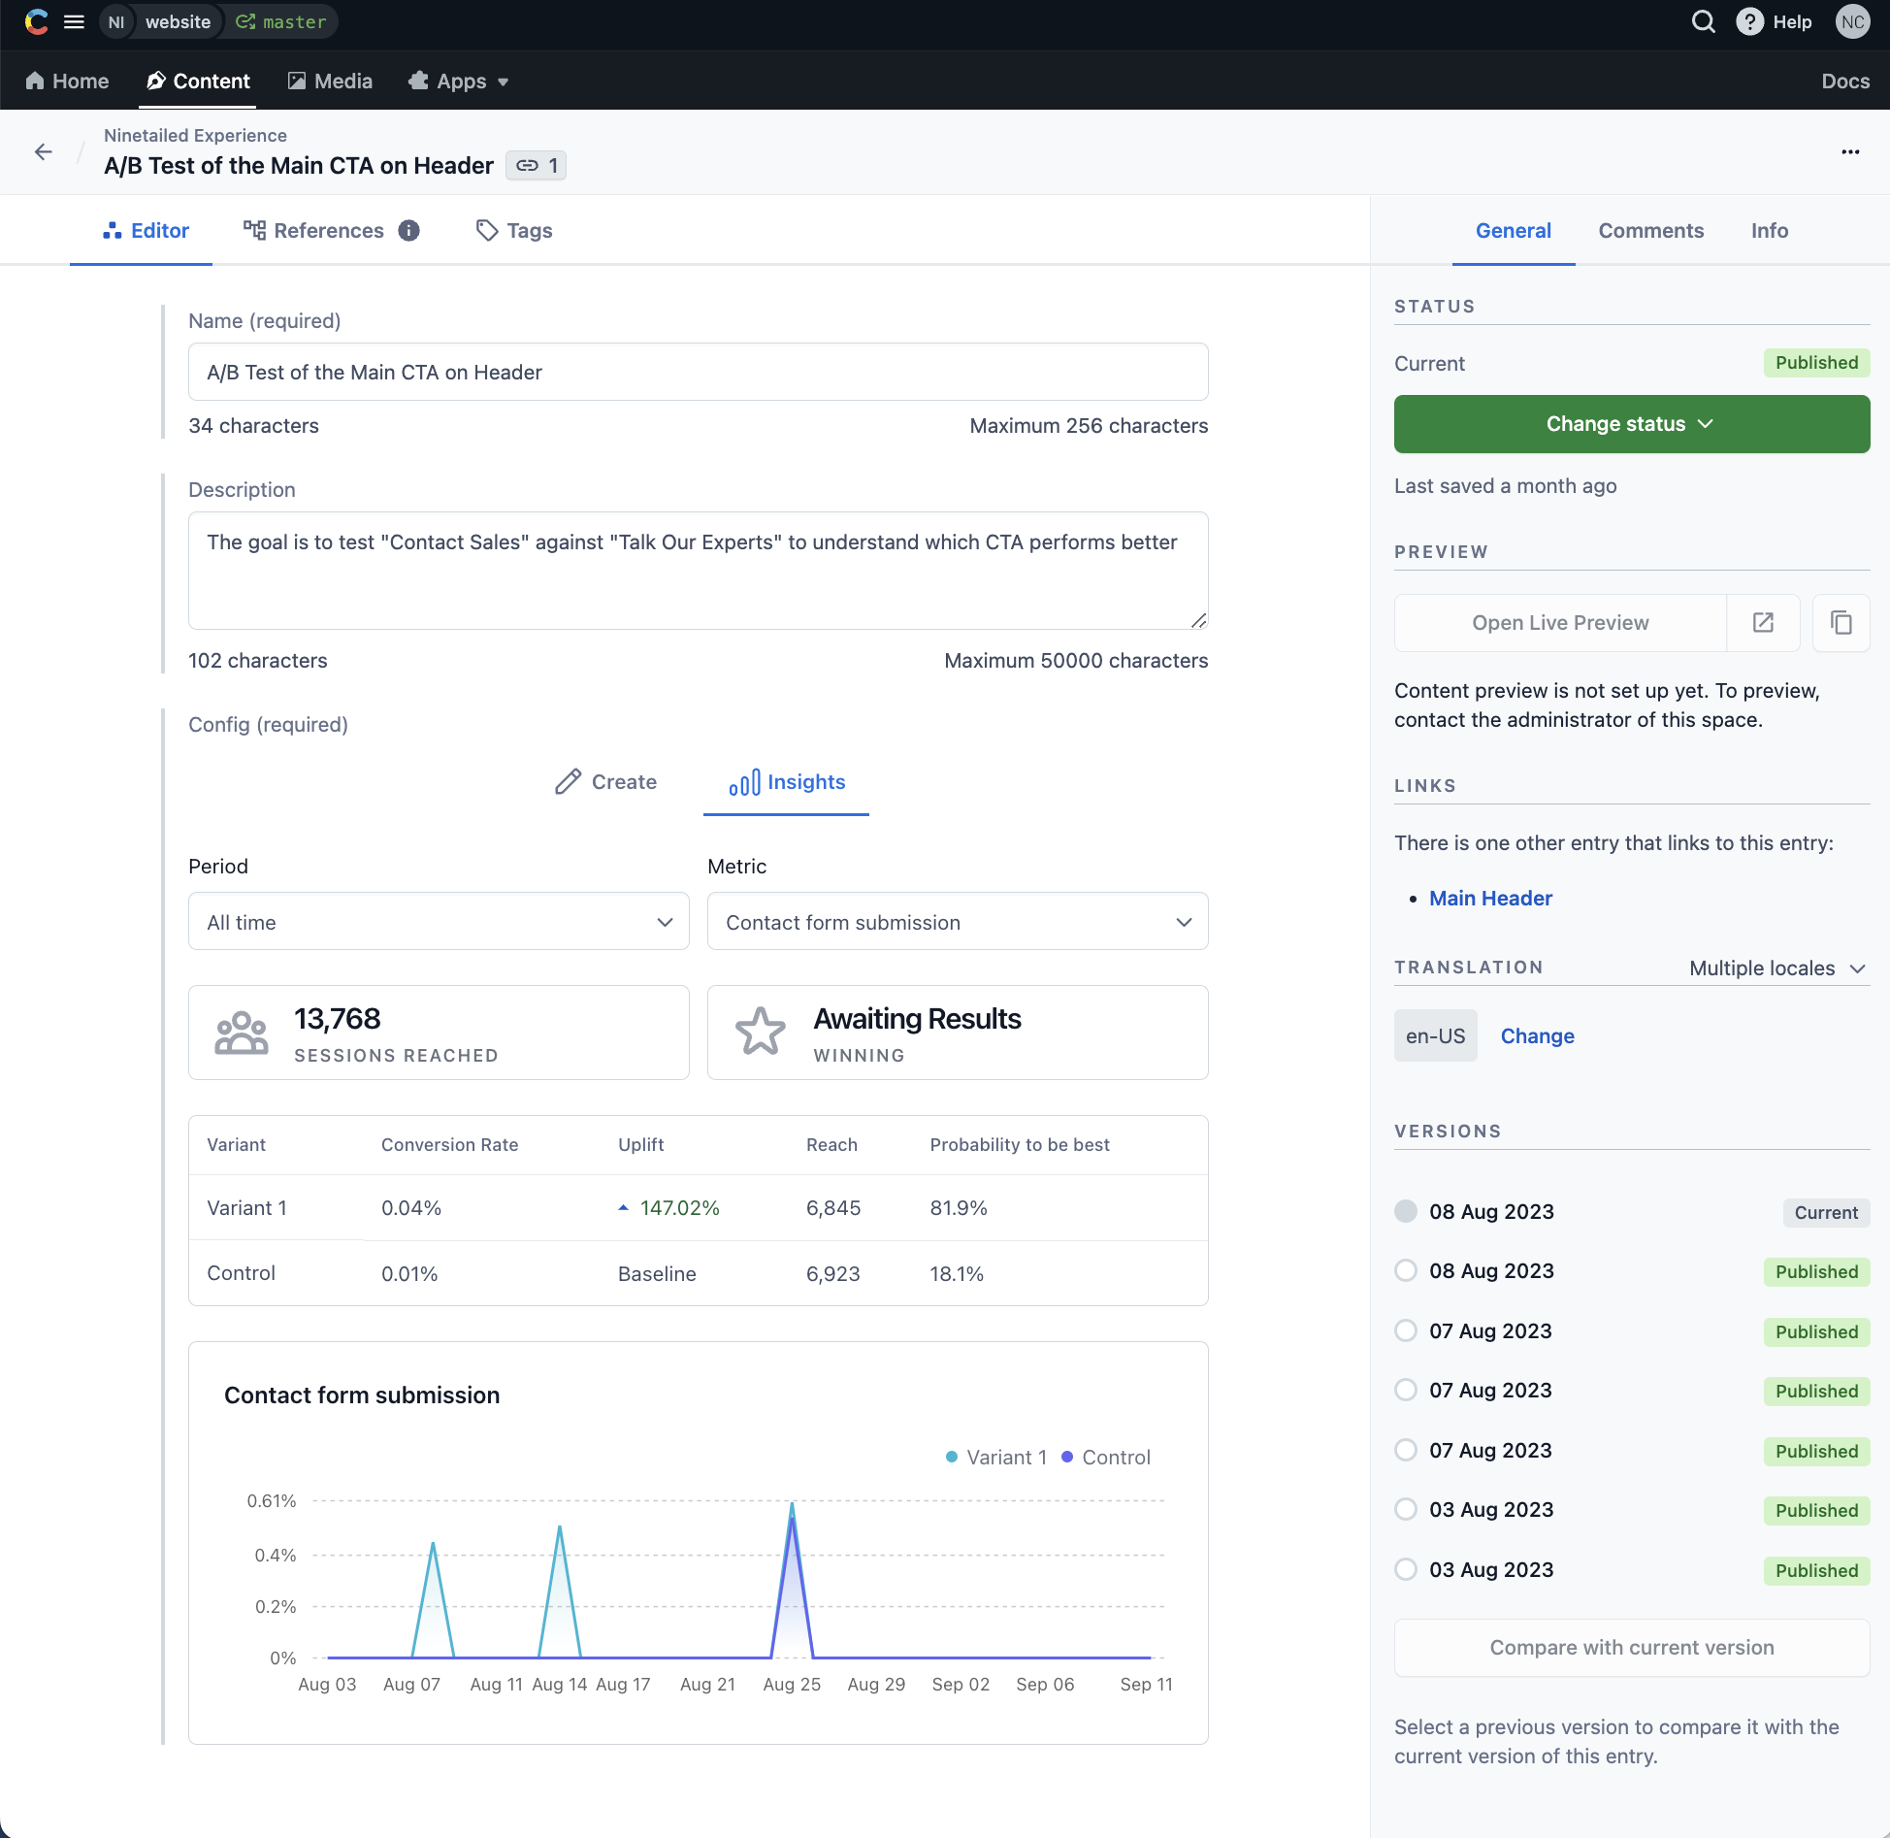The image size is (1890, 1838).
Task: Switch to the Tags tab
Action: coord(514,231)
